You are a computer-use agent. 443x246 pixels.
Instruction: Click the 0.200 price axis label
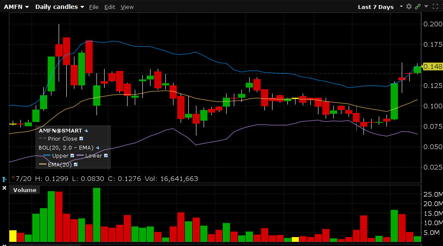[433, 24]
